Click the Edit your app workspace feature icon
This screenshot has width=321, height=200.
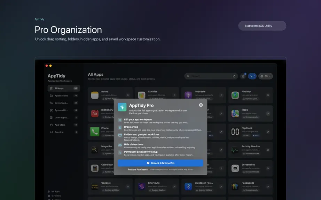point(120,120)
